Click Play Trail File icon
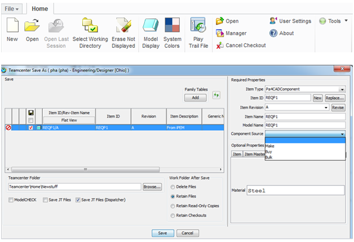The width and height of the screenshot is (354, 242). click(x=198, y=25)
